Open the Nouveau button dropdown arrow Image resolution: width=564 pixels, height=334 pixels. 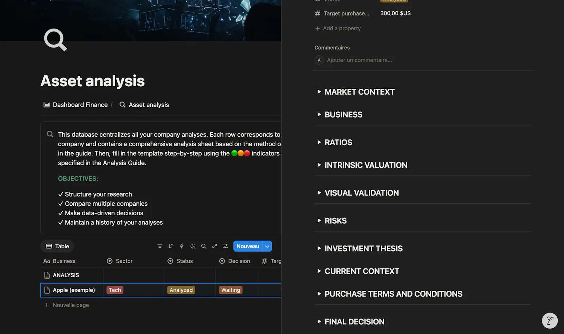click(267, 246)
